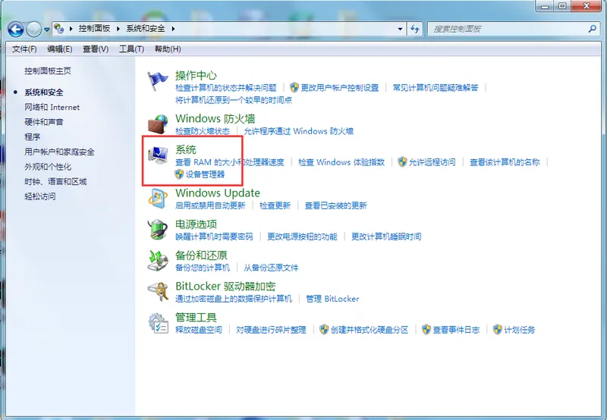The image size is (607, 420).
Task: Click the 管理工具 gear checklist icon
Action: coord(158,323)
